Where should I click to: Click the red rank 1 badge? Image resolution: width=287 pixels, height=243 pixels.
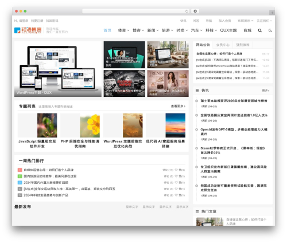(x=20, y=170)
